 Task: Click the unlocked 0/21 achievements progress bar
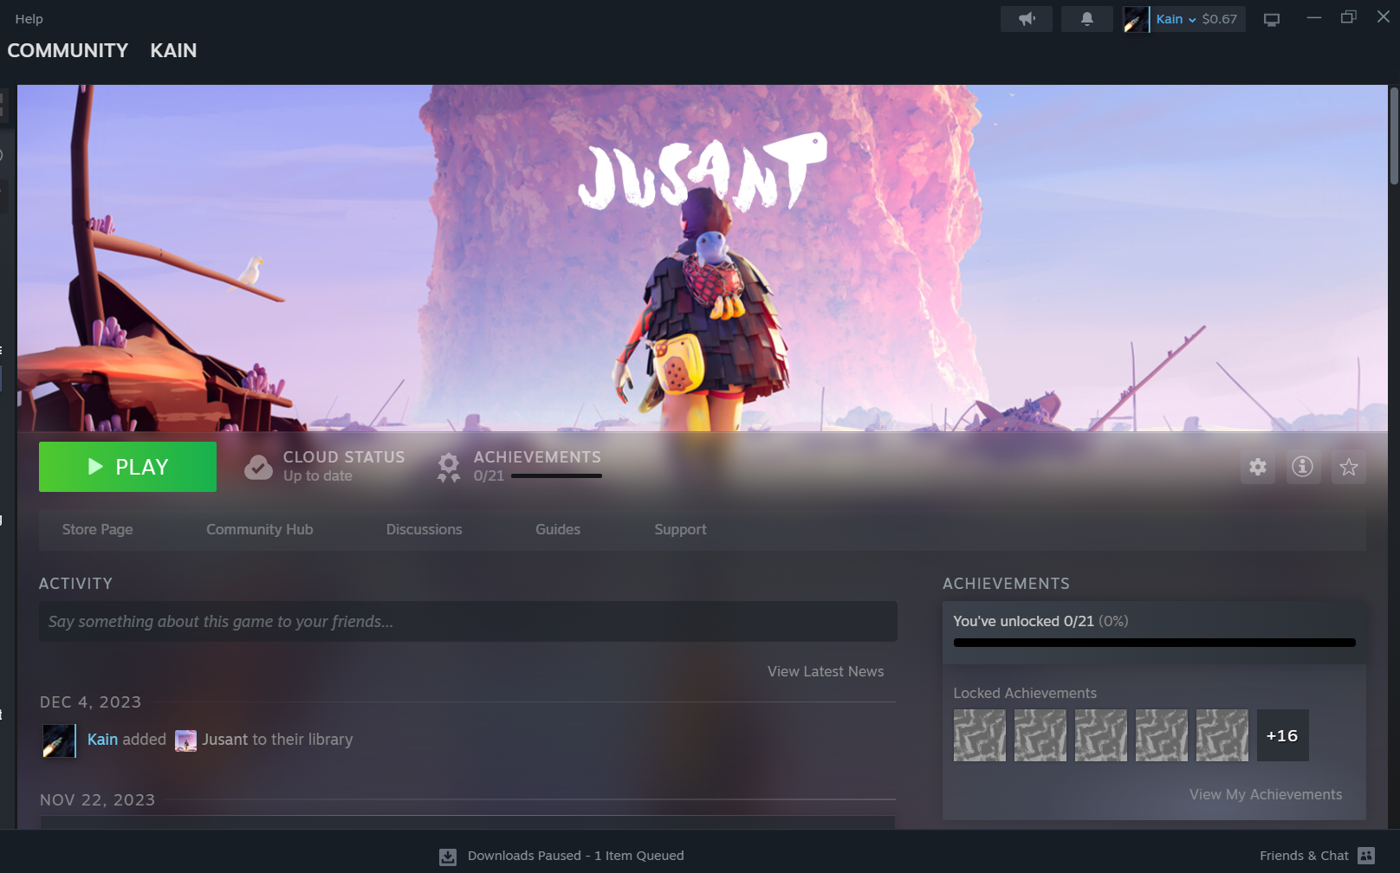click(x=1155, y=643)
